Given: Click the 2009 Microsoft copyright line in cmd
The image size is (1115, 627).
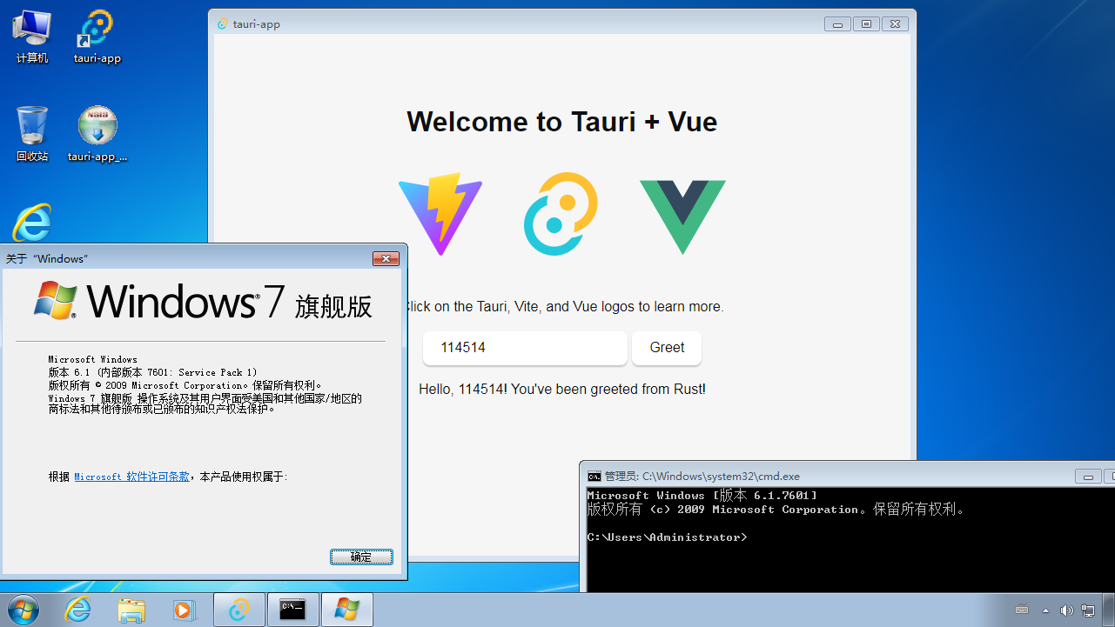Looking at the screenshot, I should click(776, 510).
